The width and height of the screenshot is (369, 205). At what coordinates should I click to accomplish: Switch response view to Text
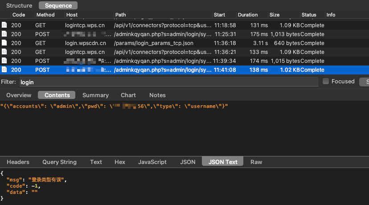96,162
